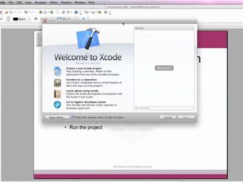Open the Slide dropdown arrow
This screenshot has height=182, width=243.
[x=89, y=12]
